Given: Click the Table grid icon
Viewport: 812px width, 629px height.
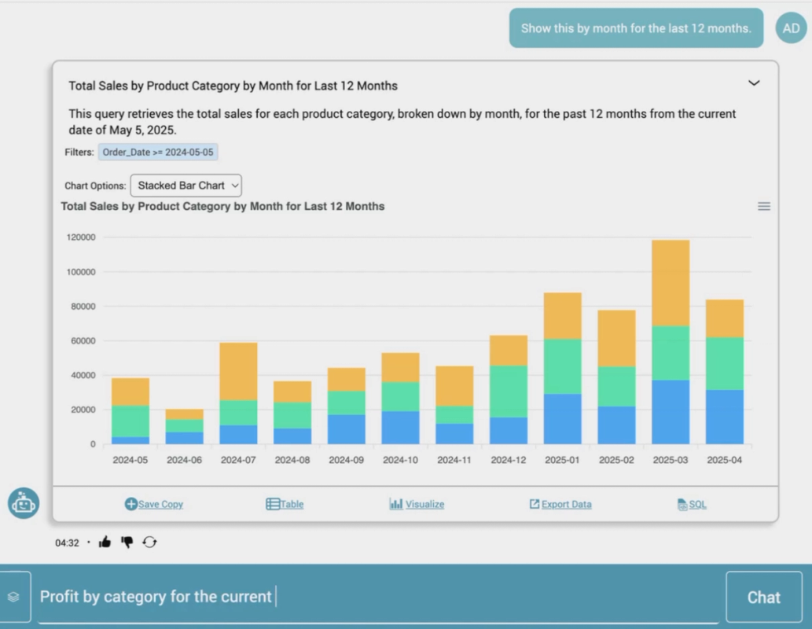Looking at the screenshot, I should pos(273,504).
